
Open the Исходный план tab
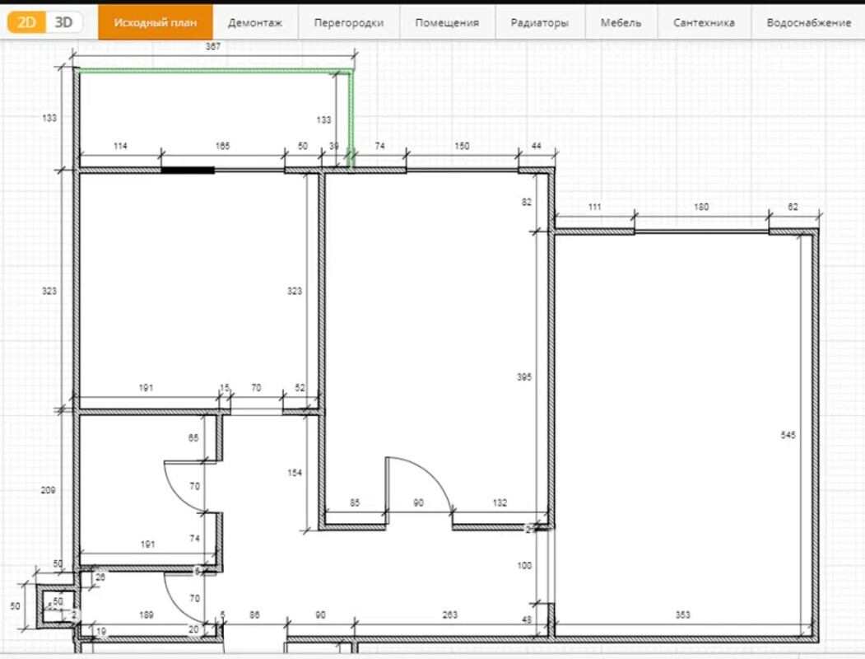[x=156, y=22]
